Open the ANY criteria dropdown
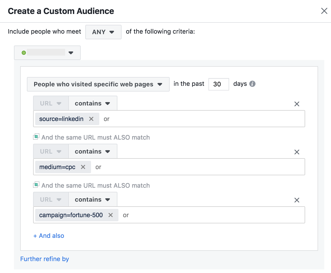 103,32
